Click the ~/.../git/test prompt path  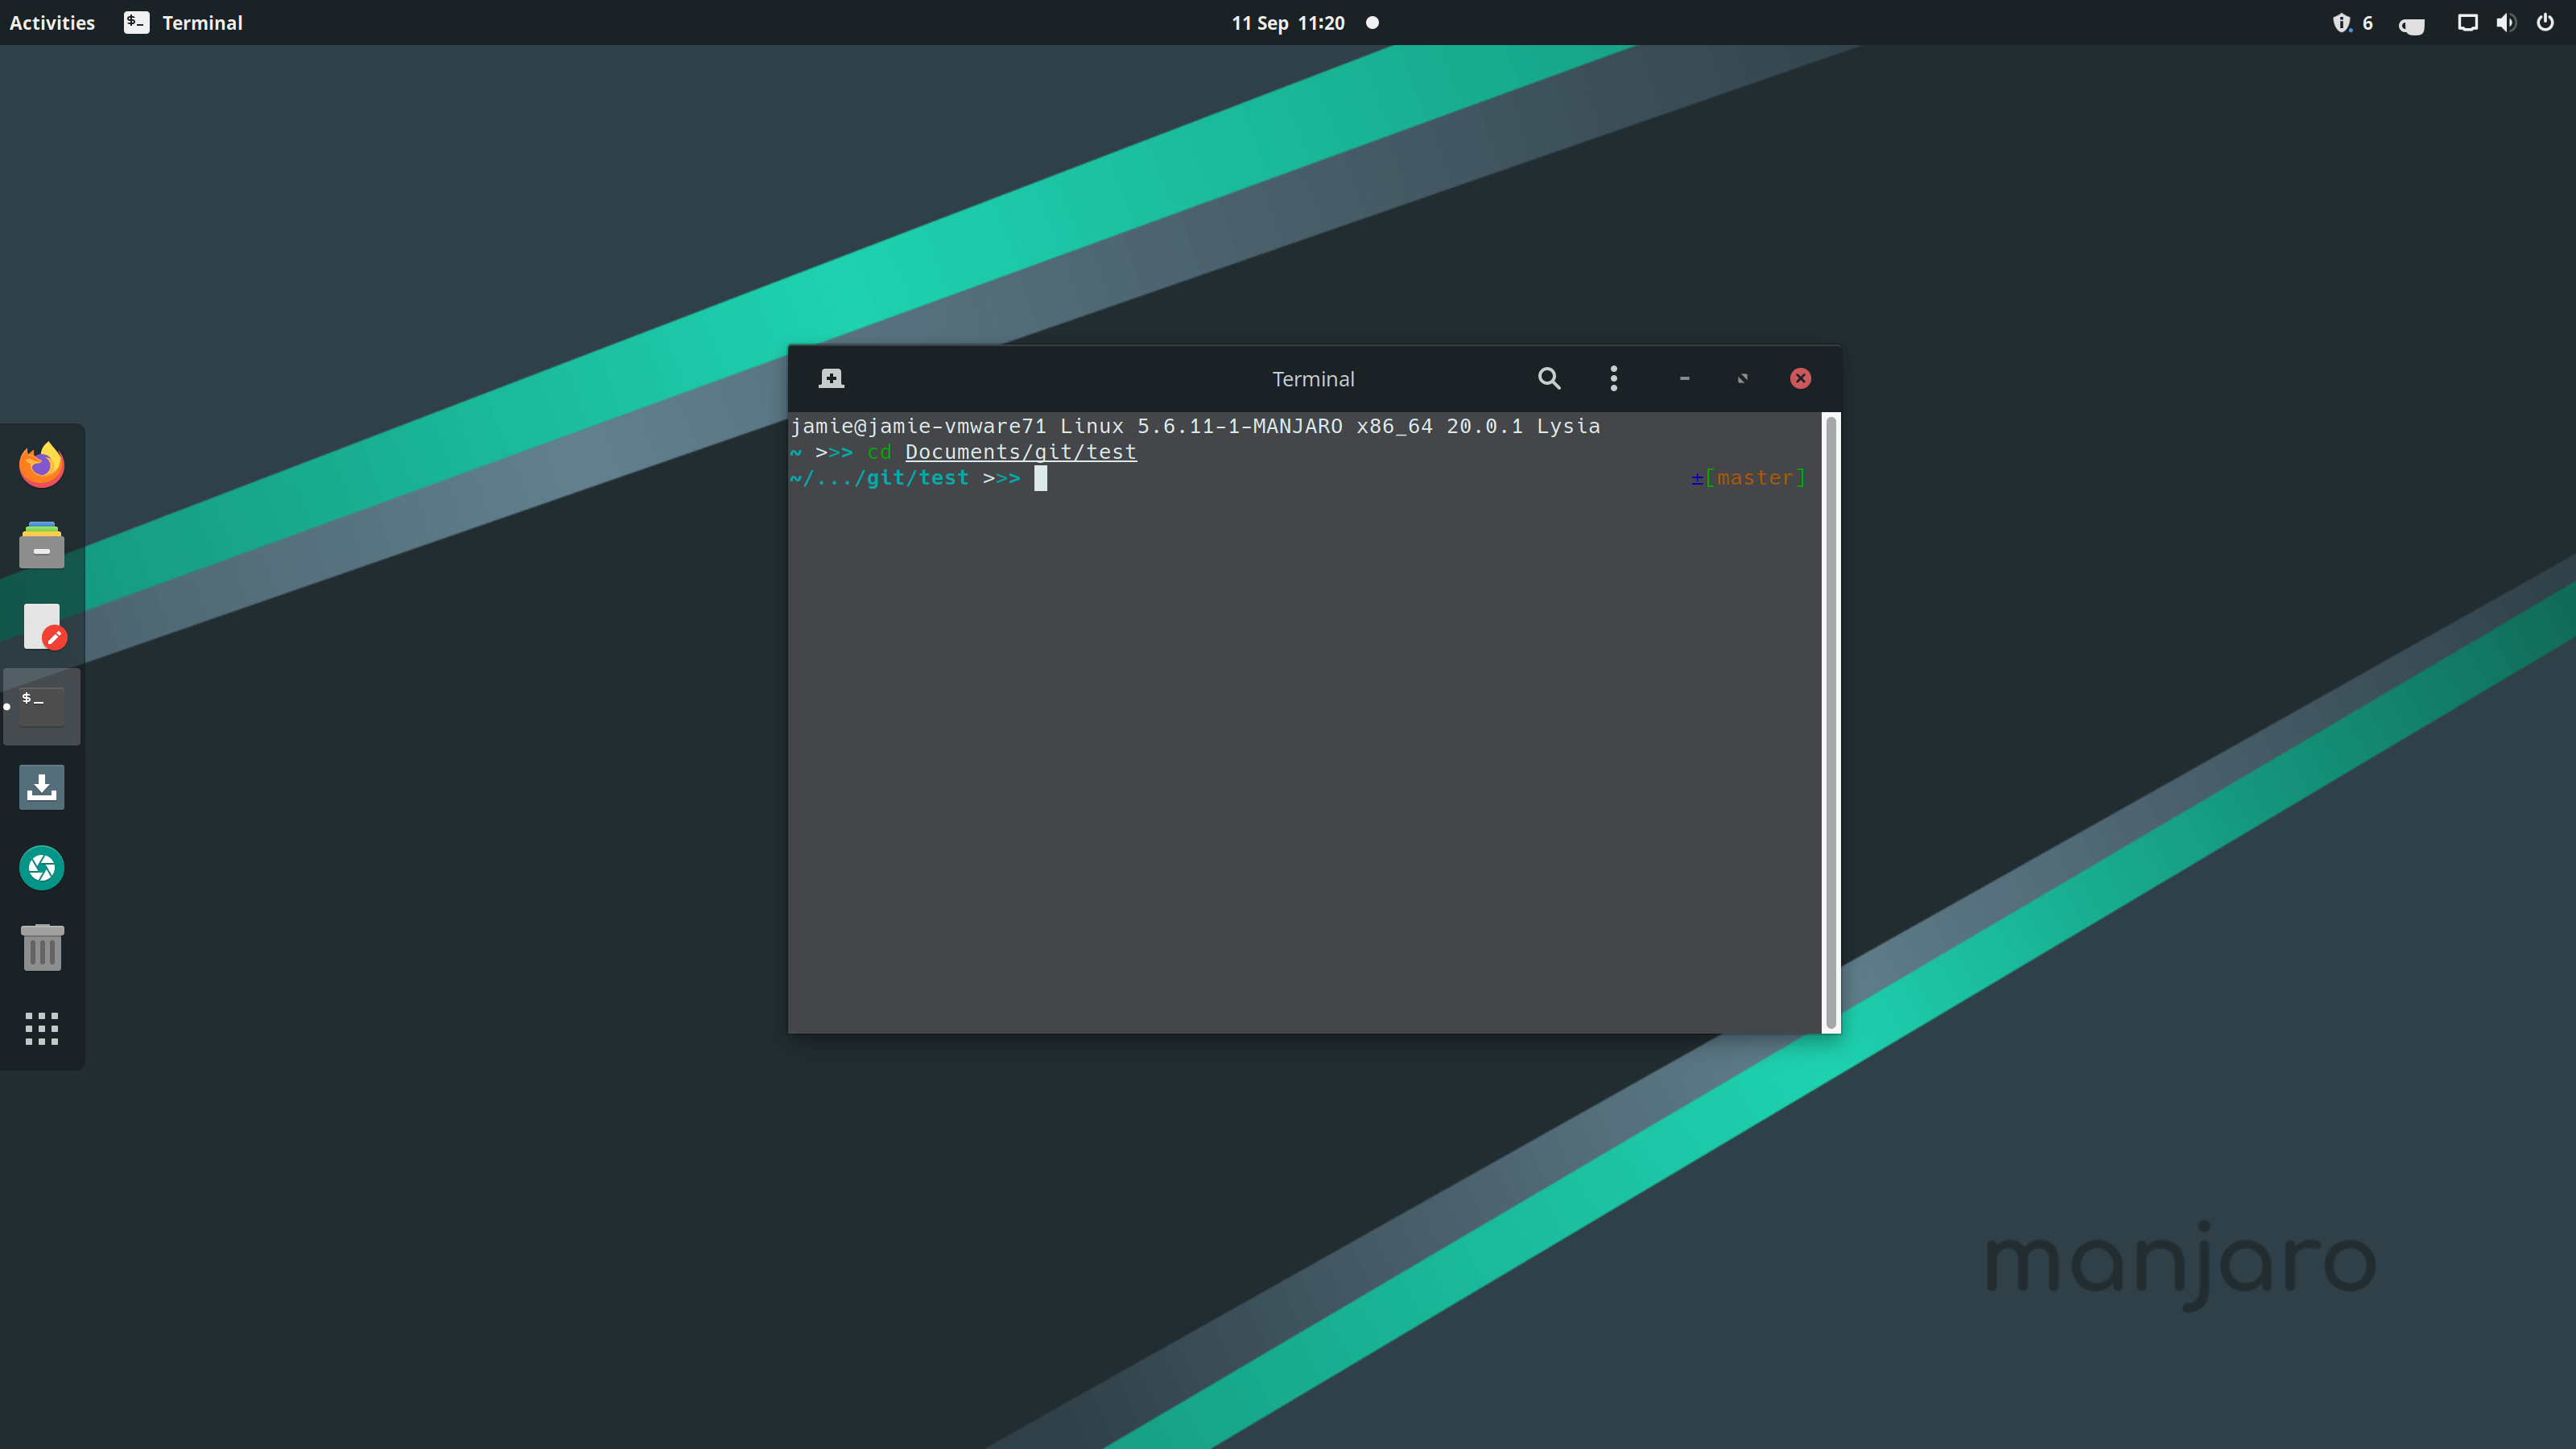click(879, 478)
